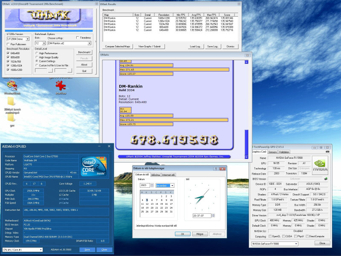The height and width of the screenshot is (256, 341).
Task: Select the Graphics Card tab in GPU-Z
Action: [x=259, y=152]
